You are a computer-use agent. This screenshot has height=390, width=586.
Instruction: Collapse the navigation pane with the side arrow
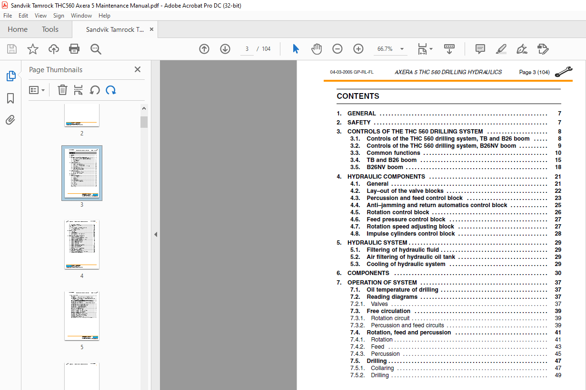pos(155,234)
